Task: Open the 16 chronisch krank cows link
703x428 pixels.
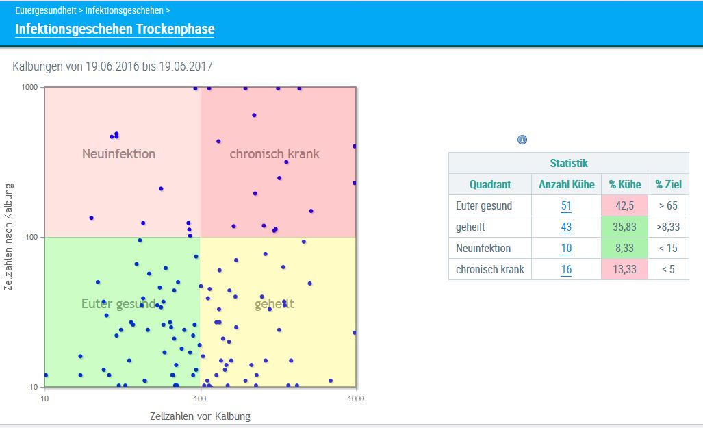Action: point(566,269)
